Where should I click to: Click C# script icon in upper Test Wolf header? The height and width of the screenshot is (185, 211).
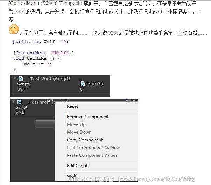tap(21, 79)
